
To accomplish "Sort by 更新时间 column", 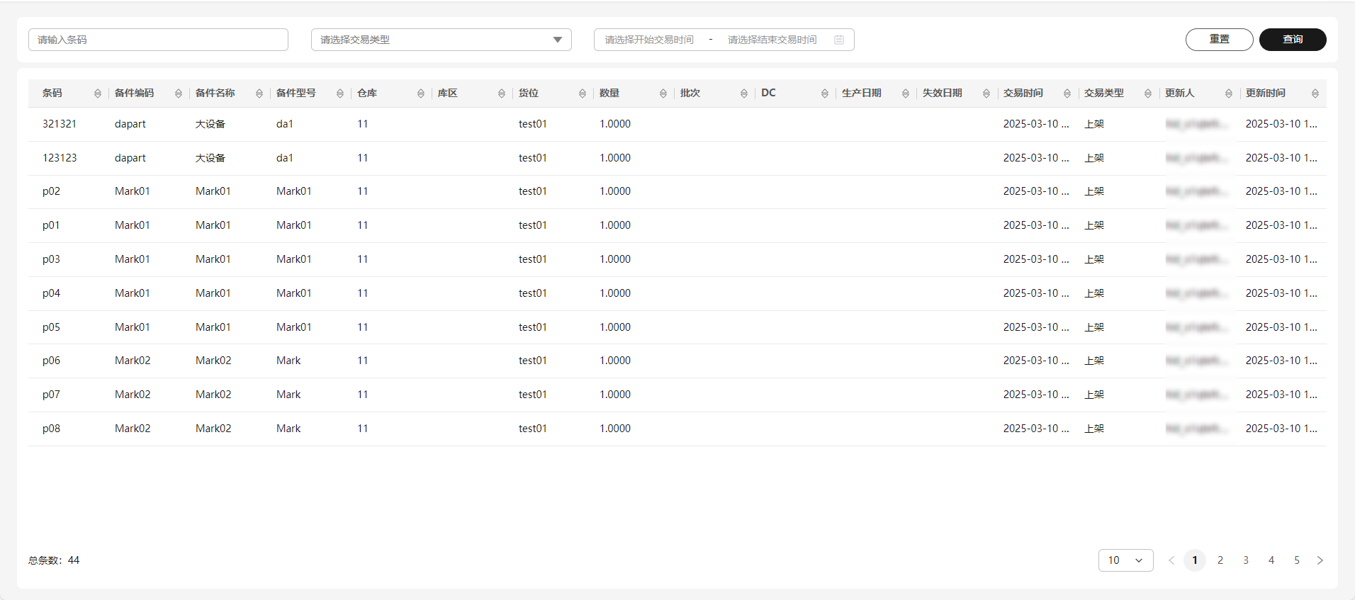I will tap(1315, 94).
